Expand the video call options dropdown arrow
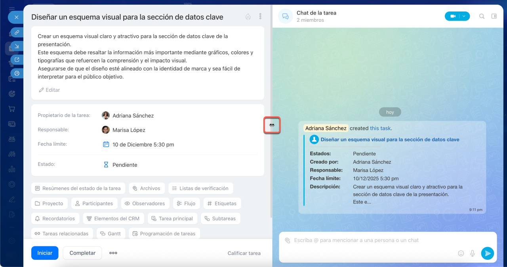This screenshot has width=507, height=267. 464,16
